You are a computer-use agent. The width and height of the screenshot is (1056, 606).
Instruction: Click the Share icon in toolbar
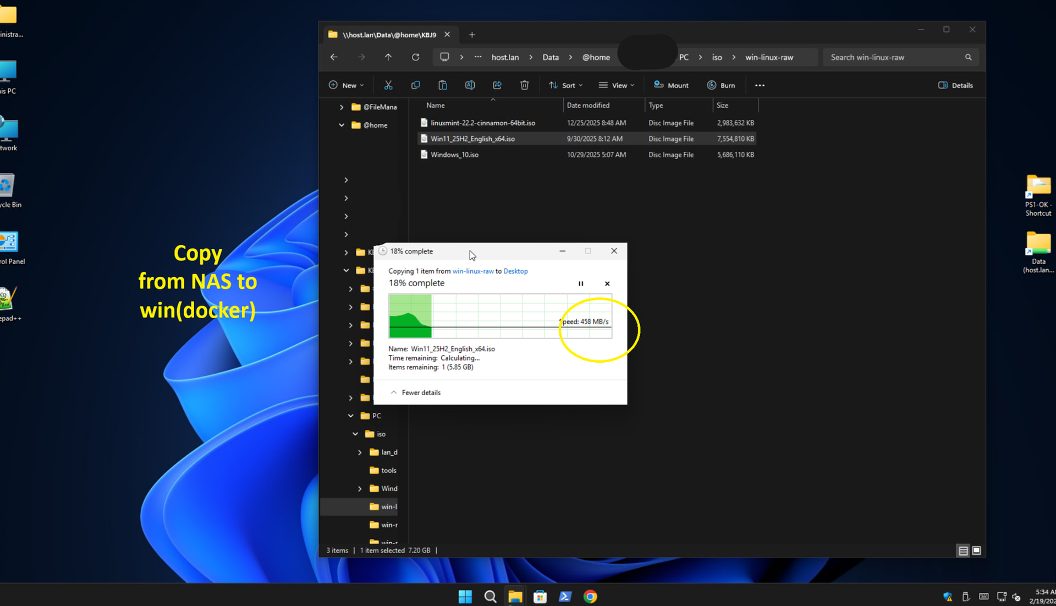pos(497,85)
